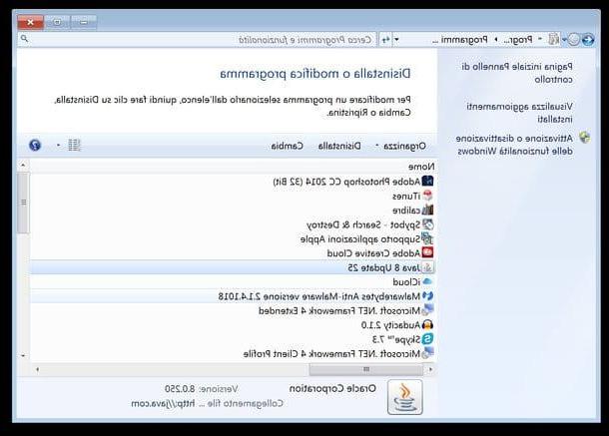Select the iCloud entry text
This screenshot has height=436, width=609.
406,282
